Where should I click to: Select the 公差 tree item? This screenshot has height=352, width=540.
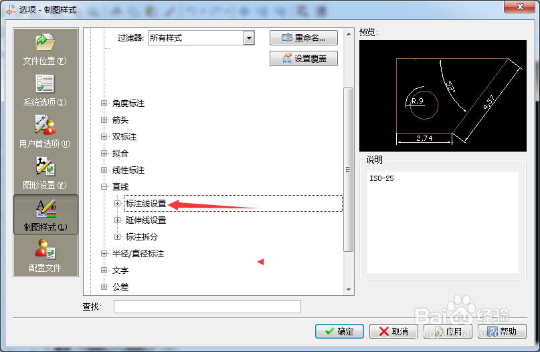point(120,287)
